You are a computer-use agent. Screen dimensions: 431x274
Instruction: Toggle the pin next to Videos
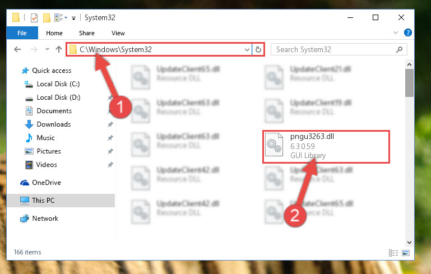pos(110,165)
